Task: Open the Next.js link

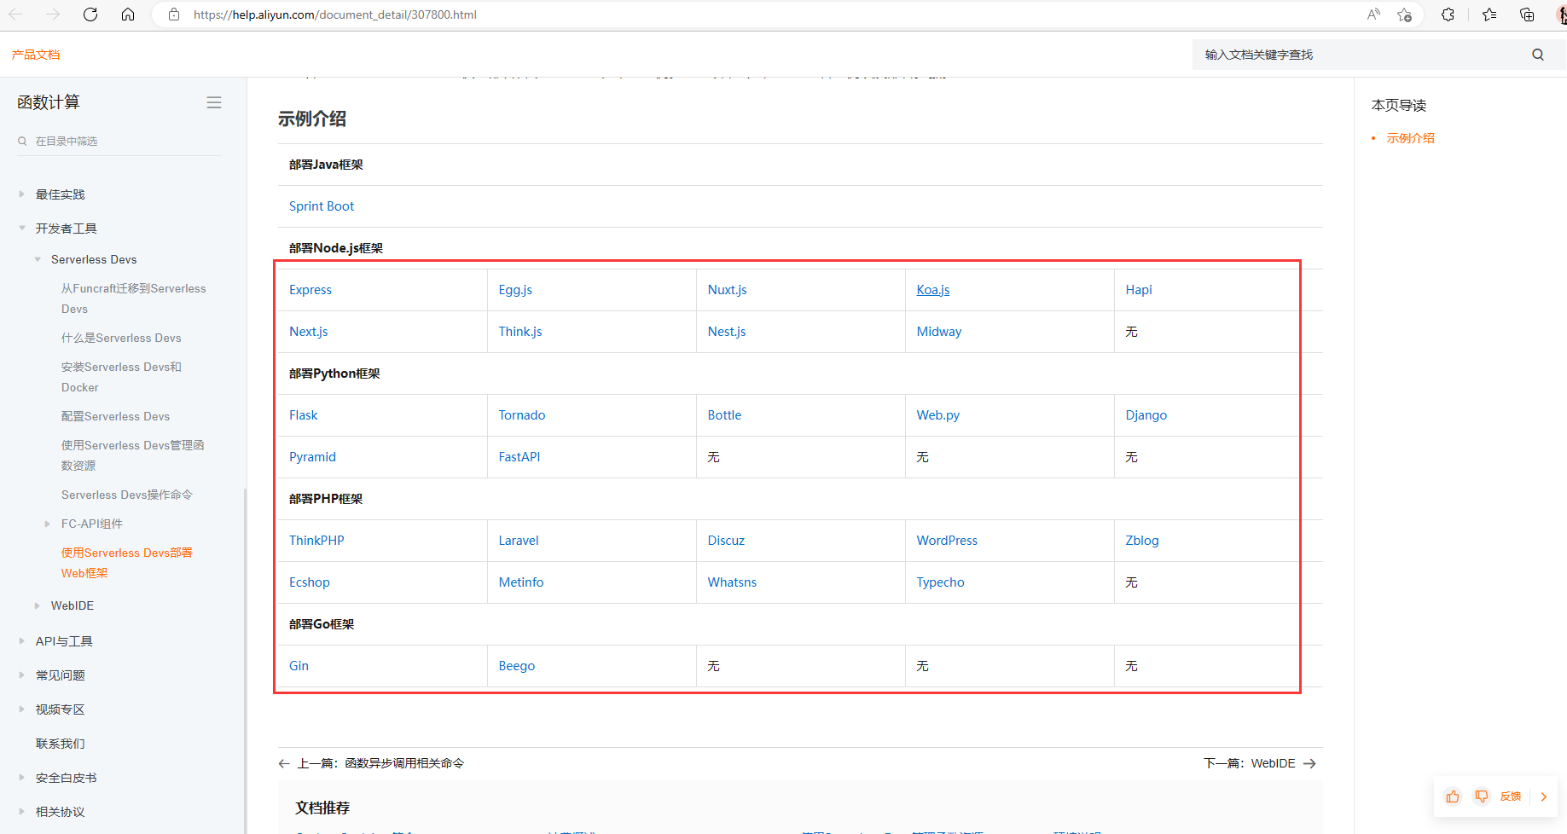Action: pyautogui.click(x=309, y=332)
